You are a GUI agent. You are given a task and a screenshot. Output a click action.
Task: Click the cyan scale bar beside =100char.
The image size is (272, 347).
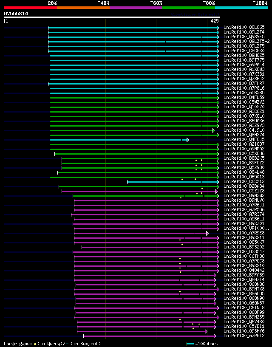pyautogui.click(x=190, y=344)
